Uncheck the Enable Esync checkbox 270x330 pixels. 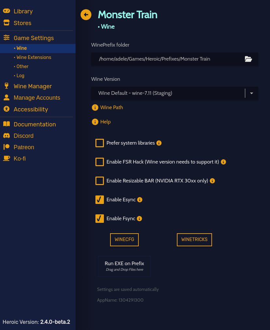tap(100, 200)
